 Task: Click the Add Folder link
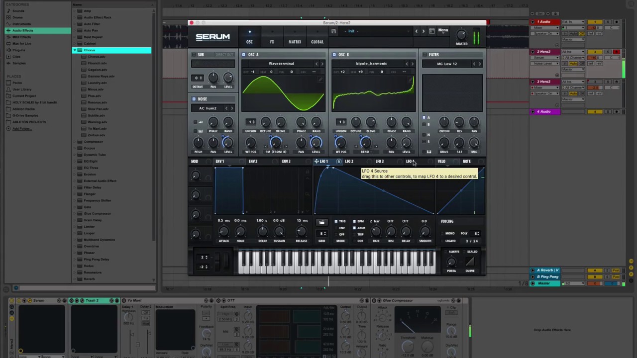tap(22, 128)
